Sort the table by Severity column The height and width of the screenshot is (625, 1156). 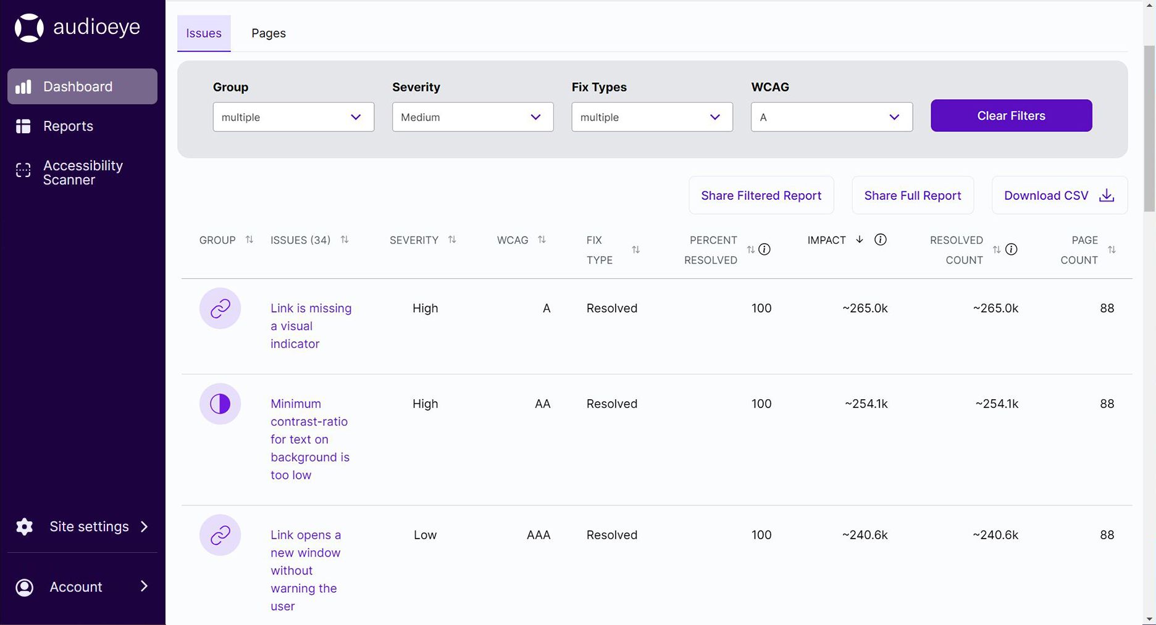(x=452, y=240)
